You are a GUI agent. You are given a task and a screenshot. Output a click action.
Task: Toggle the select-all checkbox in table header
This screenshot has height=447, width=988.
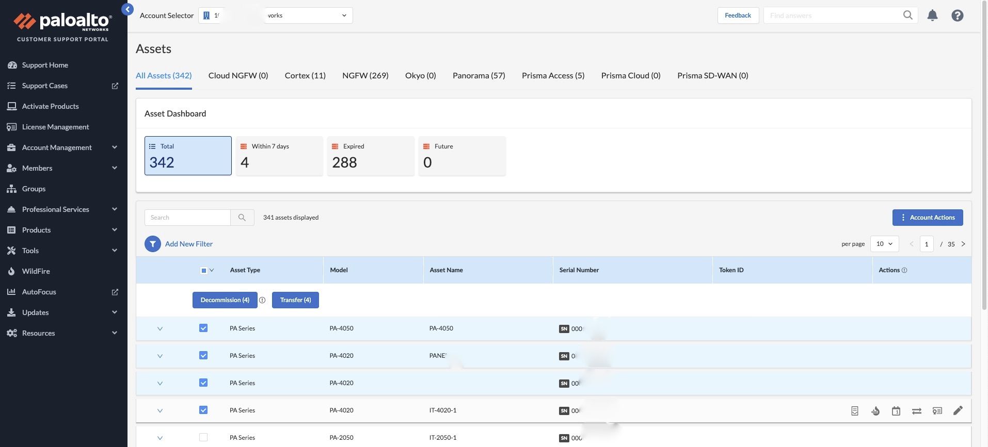click(204, 270)
